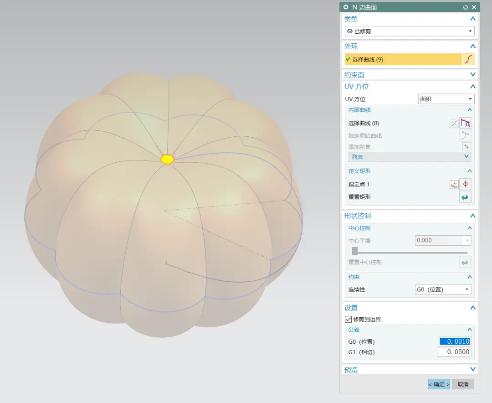This screenshot has height=403, width=492.
Task: Click the interior curve select icon
Action: tap(465, 123)
